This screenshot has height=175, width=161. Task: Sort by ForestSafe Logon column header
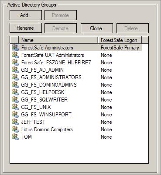(120, 40)
